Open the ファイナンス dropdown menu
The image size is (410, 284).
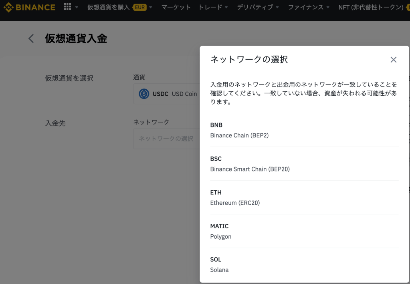(309, 7)
